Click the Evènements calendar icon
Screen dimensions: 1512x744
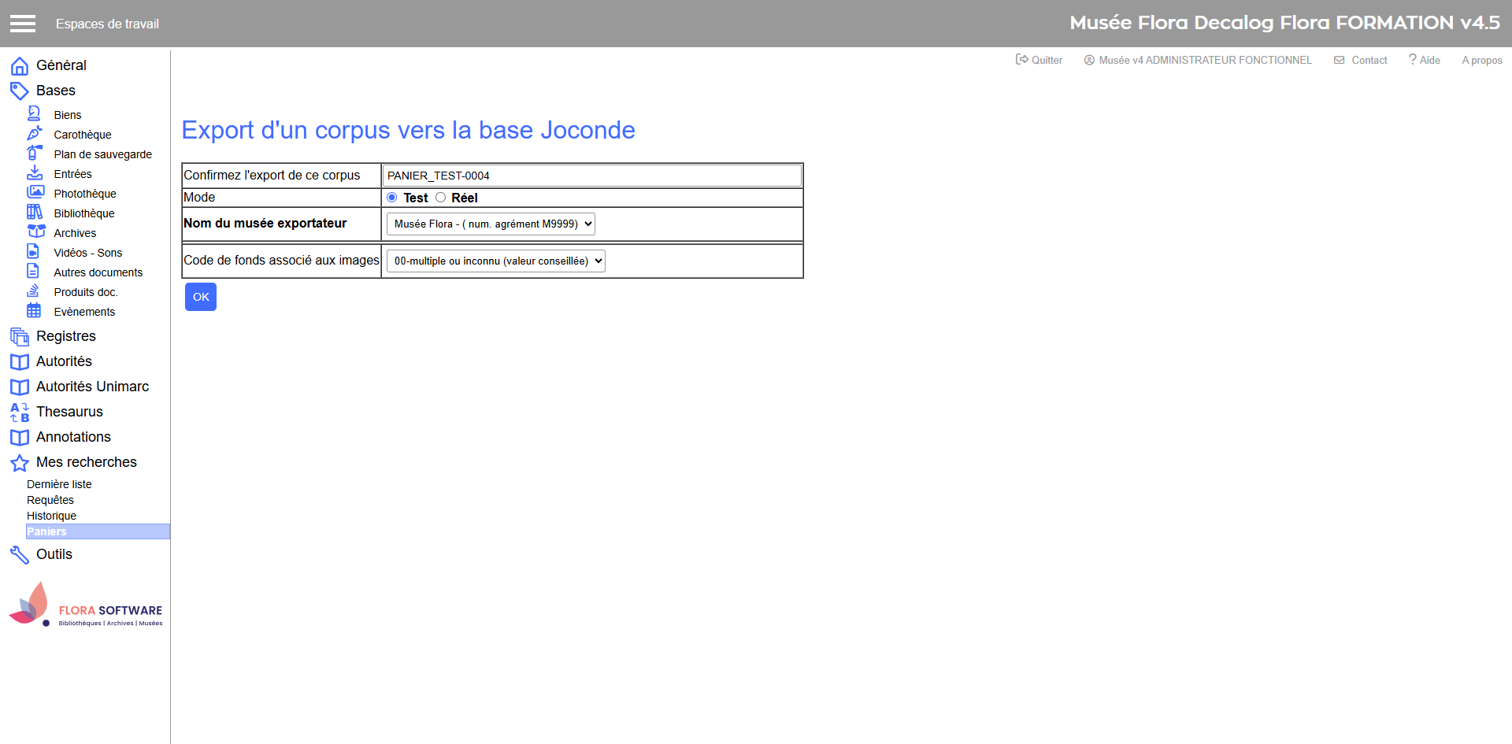(34, 310)
